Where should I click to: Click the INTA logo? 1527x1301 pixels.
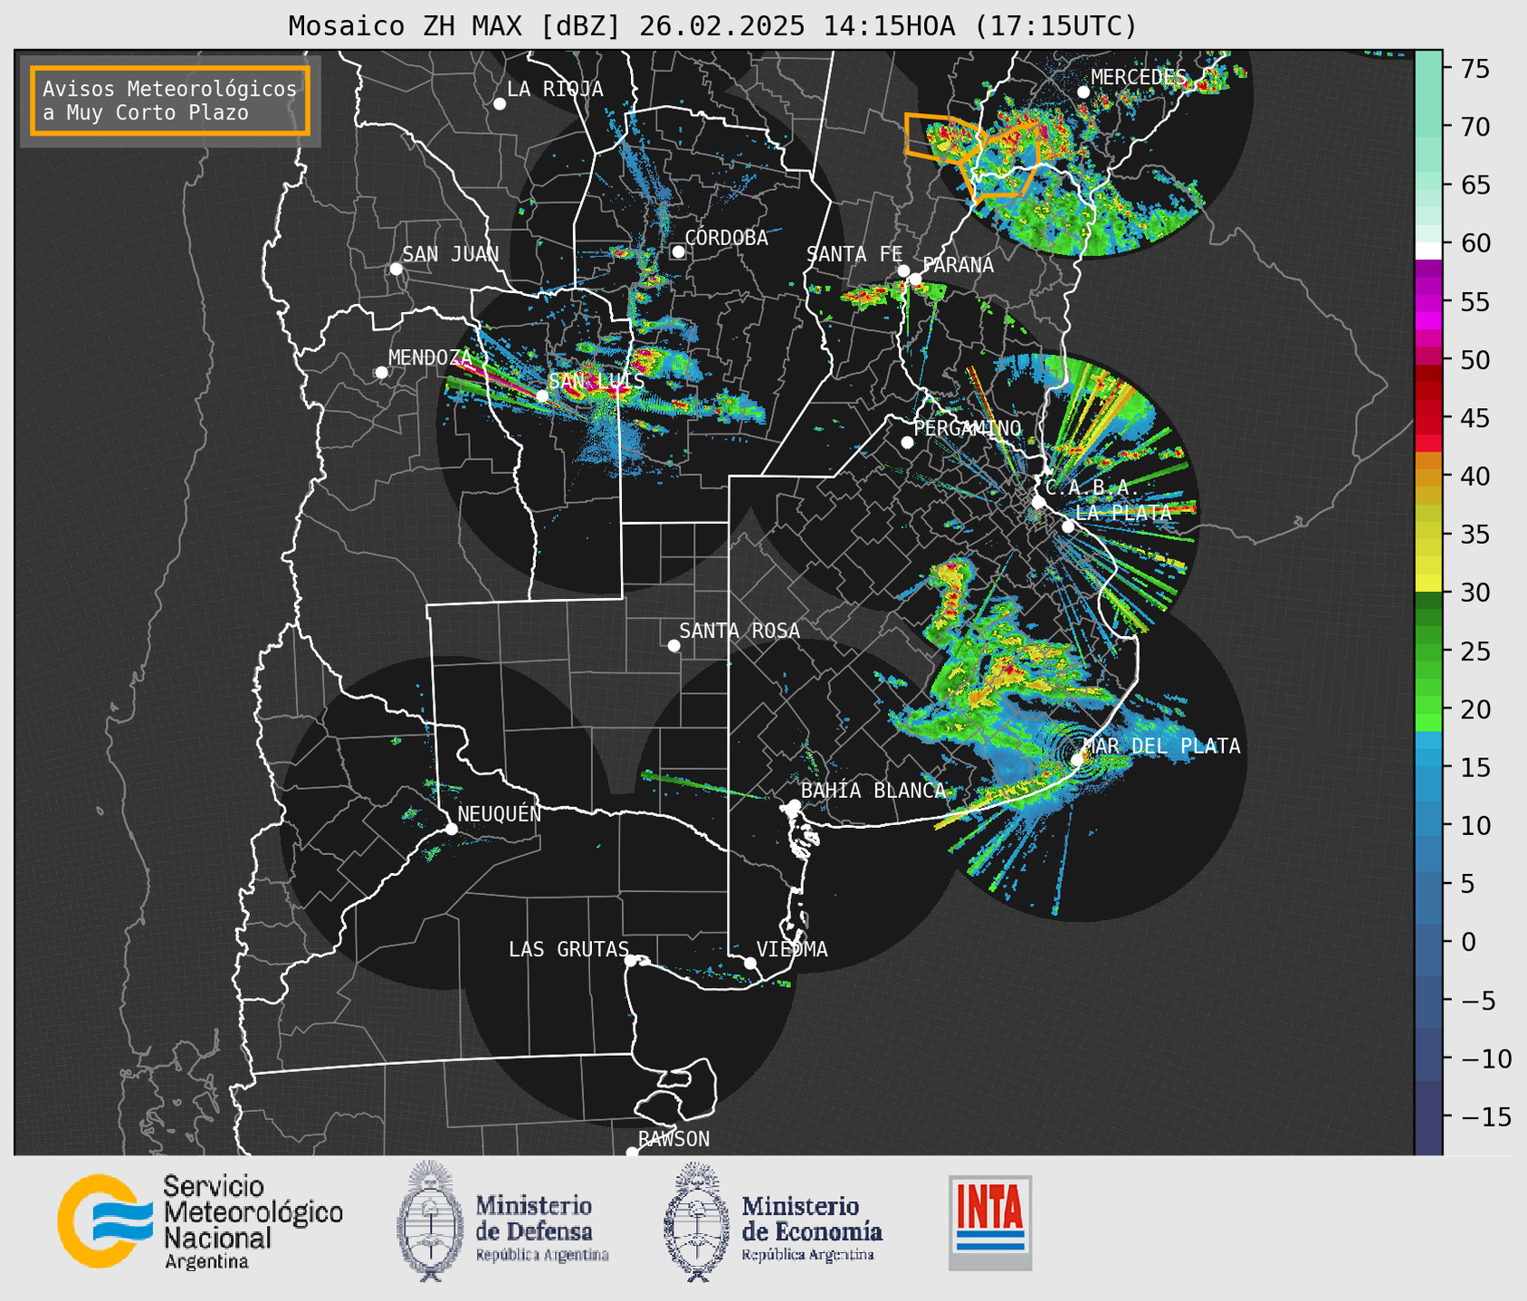[990, 1222]
